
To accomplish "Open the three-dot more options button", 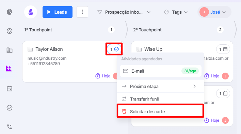I will pos(82,12).
